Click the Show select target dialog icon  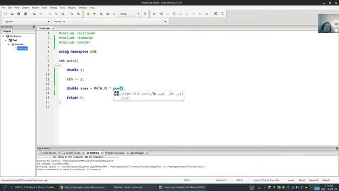(x=145, y=14)
